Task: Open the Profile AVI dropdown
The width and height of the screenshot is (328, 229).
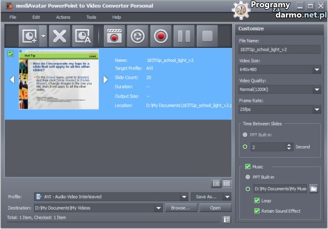Action: [x=184, y=197]
